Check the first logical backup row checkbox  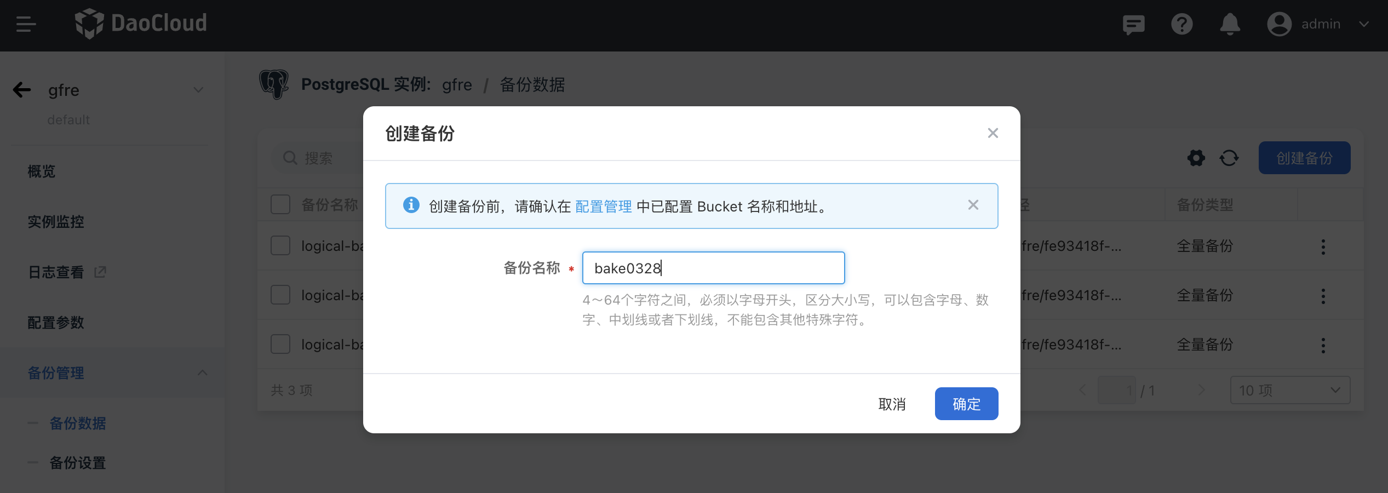tap(280, 245)
